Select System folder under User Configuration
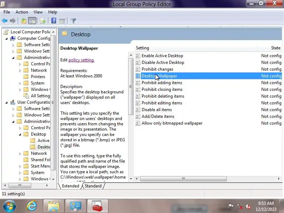The image size is (284, 213). click(x=38, y=173)
